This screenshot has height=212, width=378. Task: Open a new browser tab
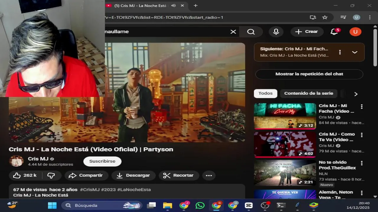195,6
